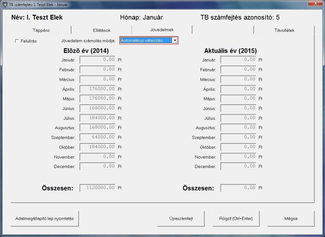Select the 2014 Október income field
Viewport: 325px width, 237px height.
97,147
